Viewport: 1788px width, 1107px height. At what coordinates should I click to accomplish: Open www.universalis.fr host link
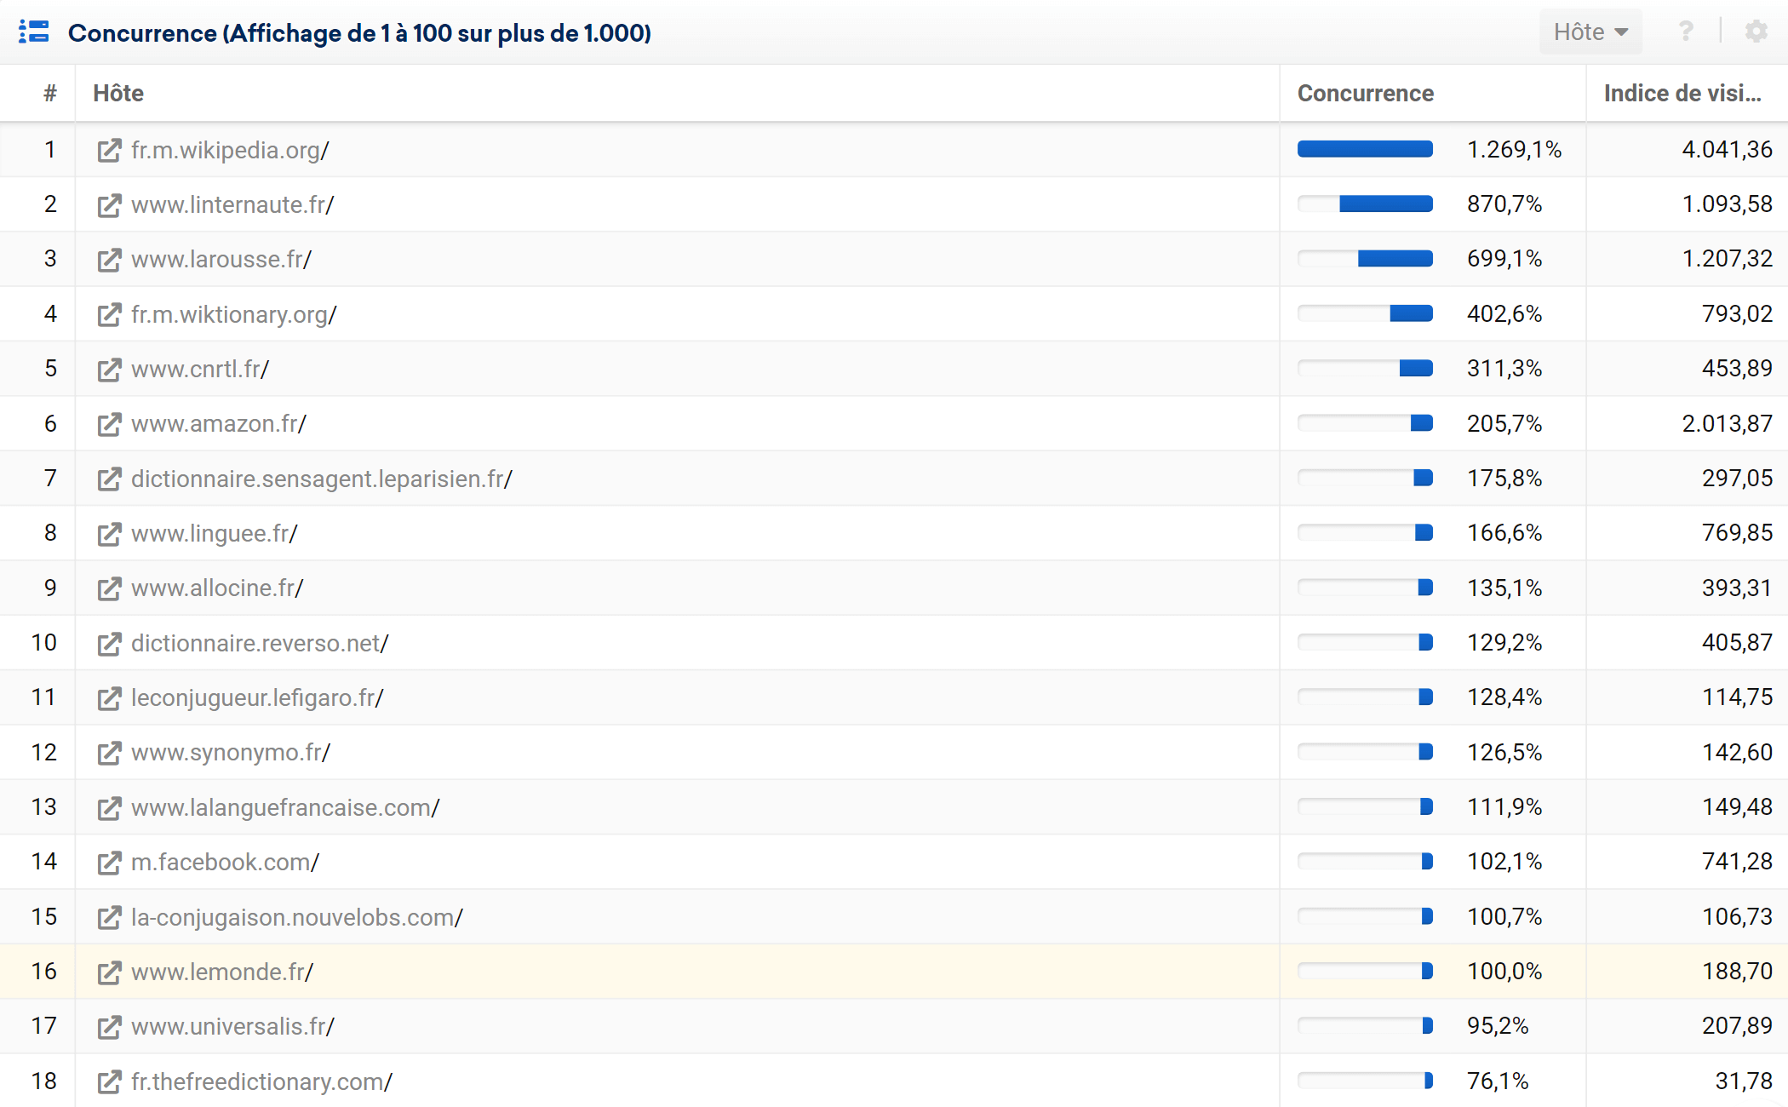pyautogui.click(x=232, y=1027)
